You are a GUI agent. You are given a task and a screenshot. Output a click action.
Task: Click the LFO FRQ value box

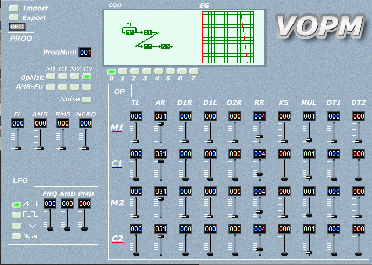click(x=50, y=204)
